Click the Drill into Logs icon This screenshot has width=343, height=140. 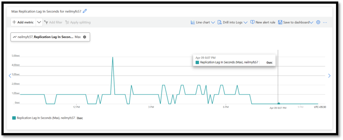click(220, 22)
